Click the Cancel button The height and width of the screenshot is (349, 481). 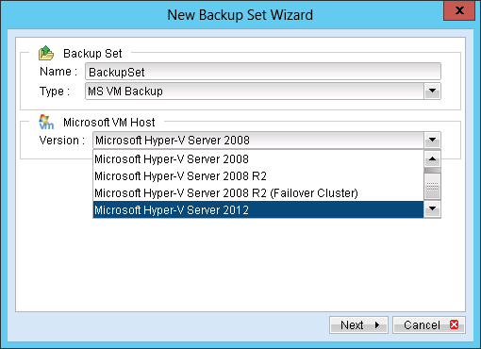(x=429, y=324)
